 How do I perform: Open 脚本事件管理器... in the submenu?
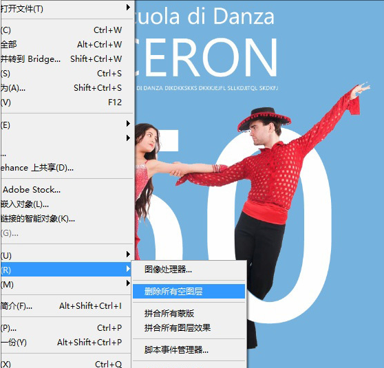tap(189, 350)
